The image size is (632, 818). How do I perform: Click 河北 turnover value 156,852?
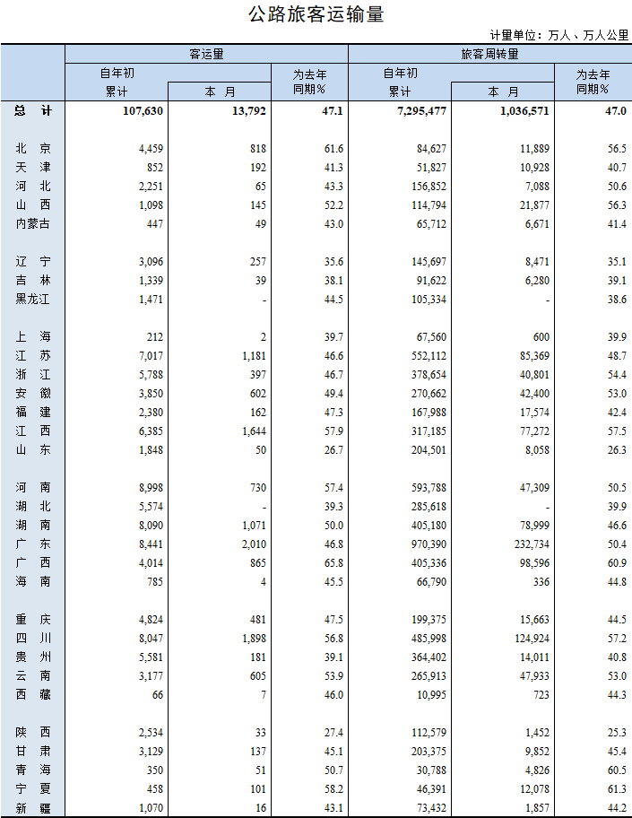pyautogui.click(x=429, y=187)
